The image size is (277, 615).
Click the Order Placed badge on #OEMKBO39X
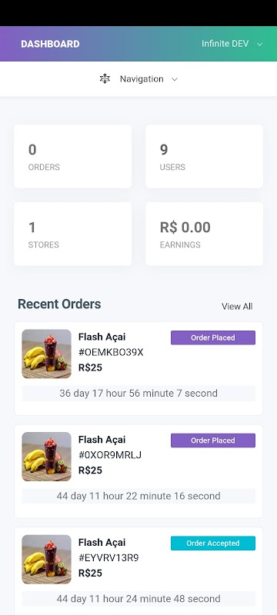click(213, 337)
